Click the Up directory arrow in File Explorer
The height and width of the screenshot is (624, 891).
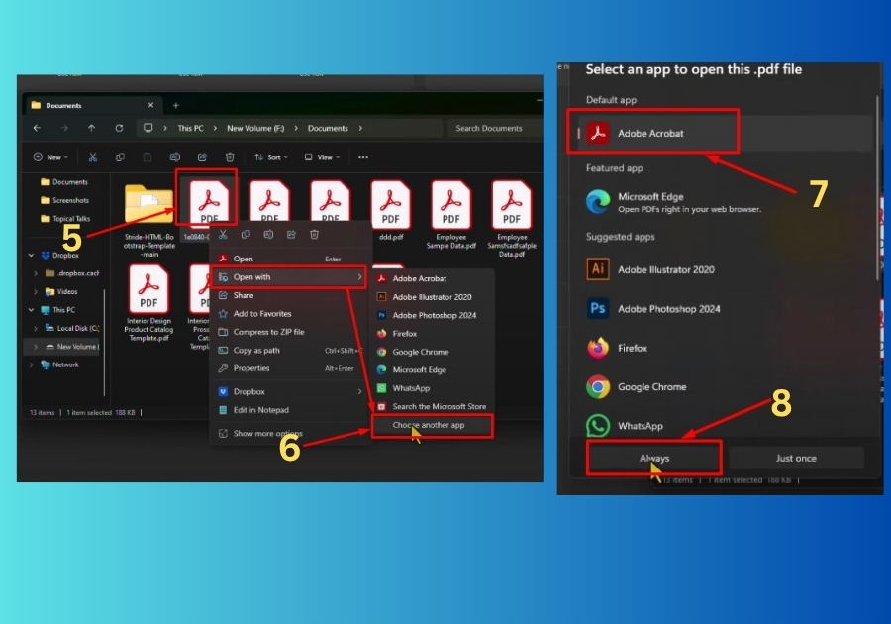(x=91, y=128)
